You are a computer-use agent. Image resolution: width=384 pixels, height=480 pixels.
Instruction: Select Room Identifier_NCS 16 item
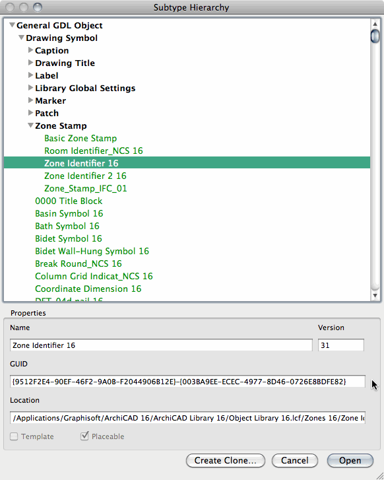[x=93, y=151]
